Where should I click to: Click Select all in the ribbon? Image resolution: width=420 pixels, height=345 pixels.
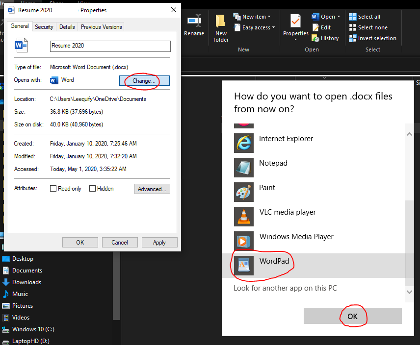pyautogui.click(x=365, y=17)
